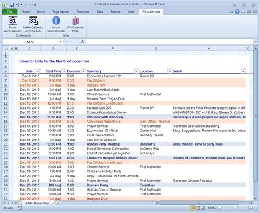Click the Undo arrow icon
This screenshot has width=260, height=213.
click(x=18, y=5)
